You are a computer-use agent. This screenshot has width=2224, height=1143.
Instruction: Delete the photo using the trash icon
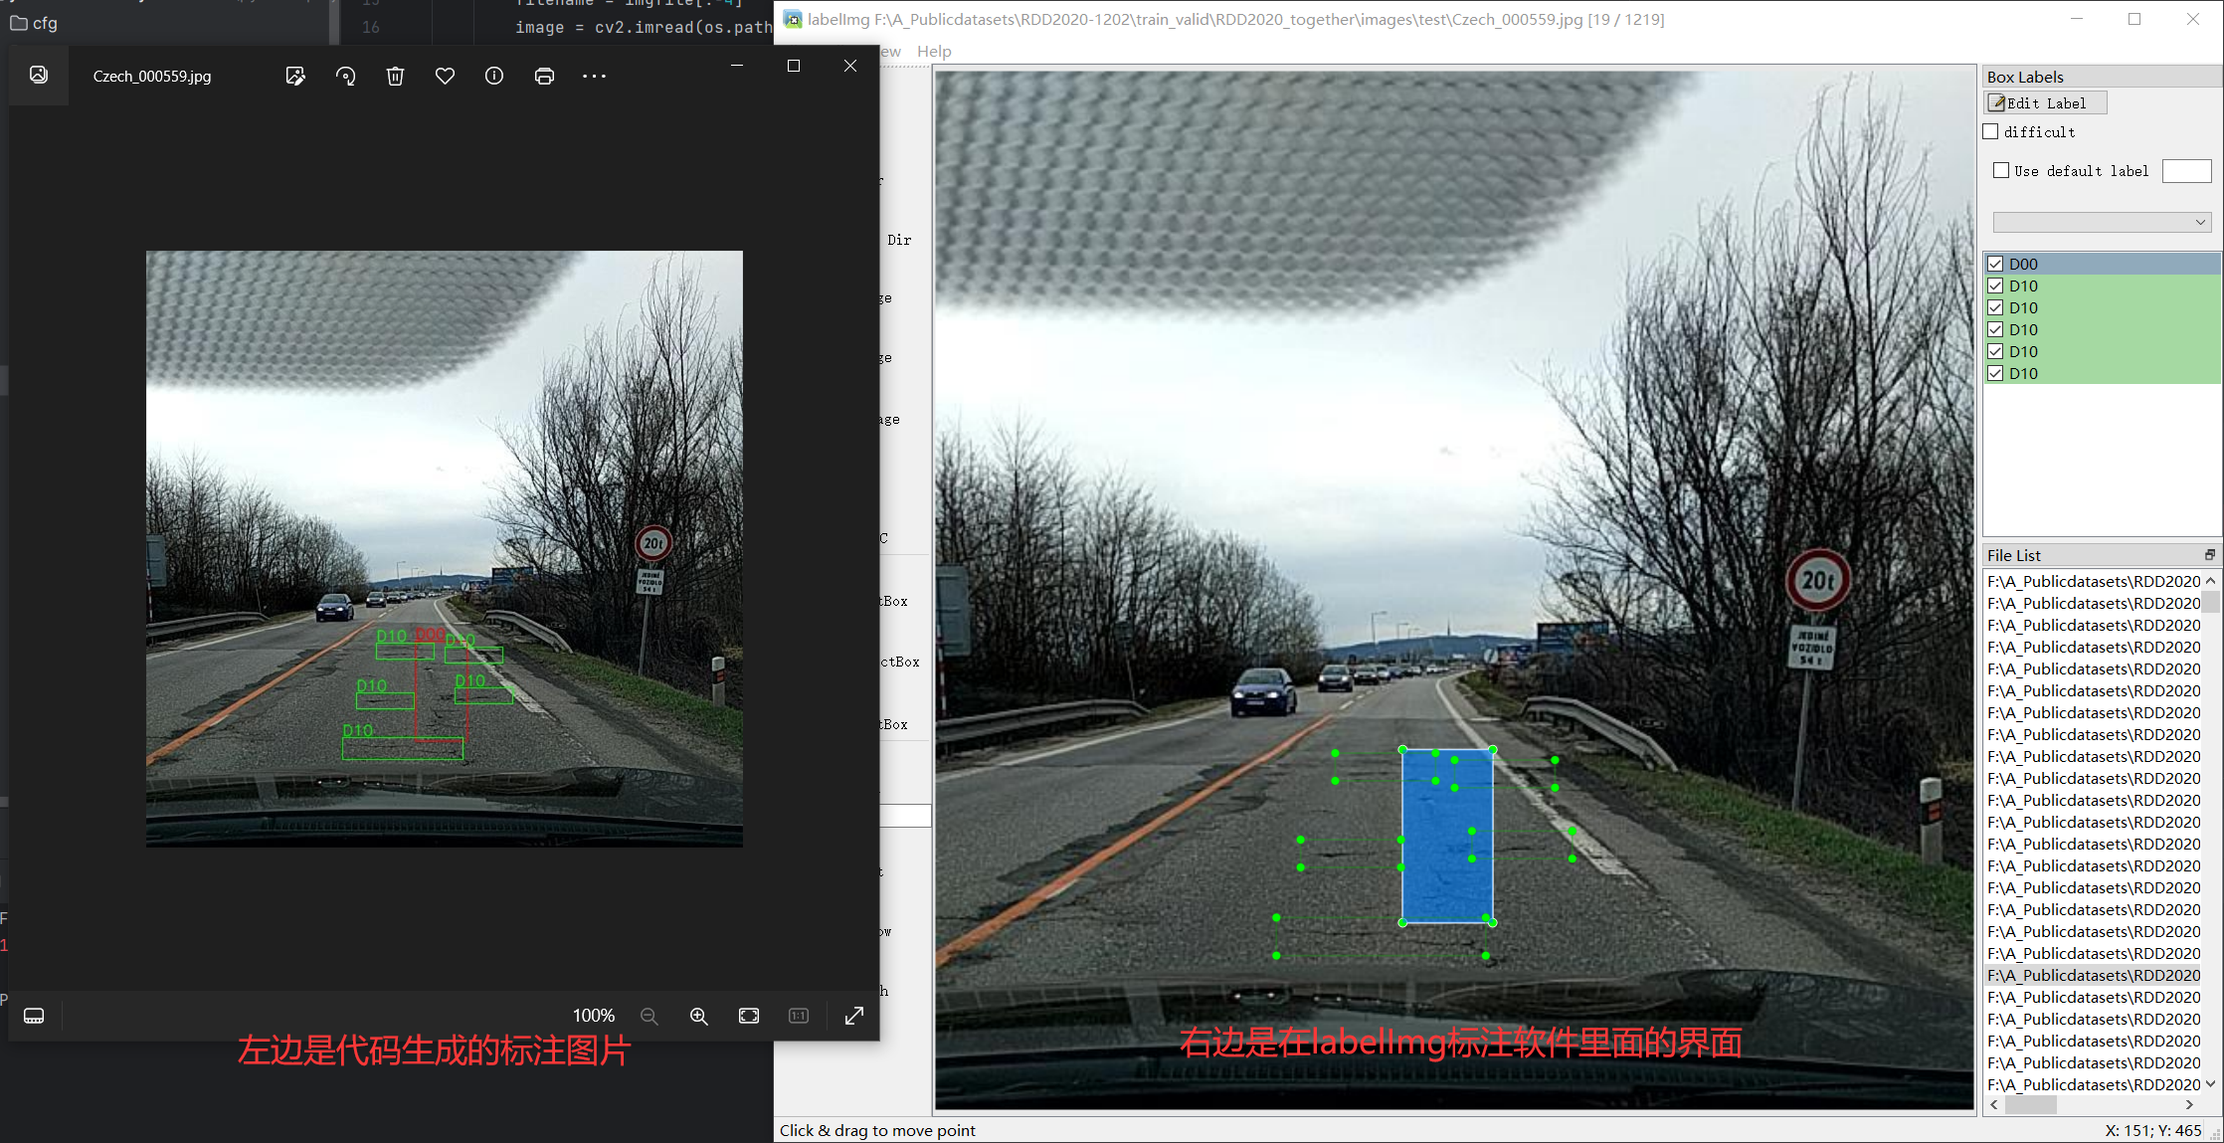(x=395, y=76)
